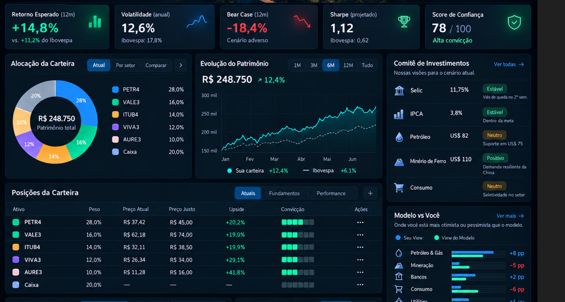This screenshot has width=565, height=302.
Task: Click the droplet icon beside Petróleo & Gás
Action: [x=399, y=253]
